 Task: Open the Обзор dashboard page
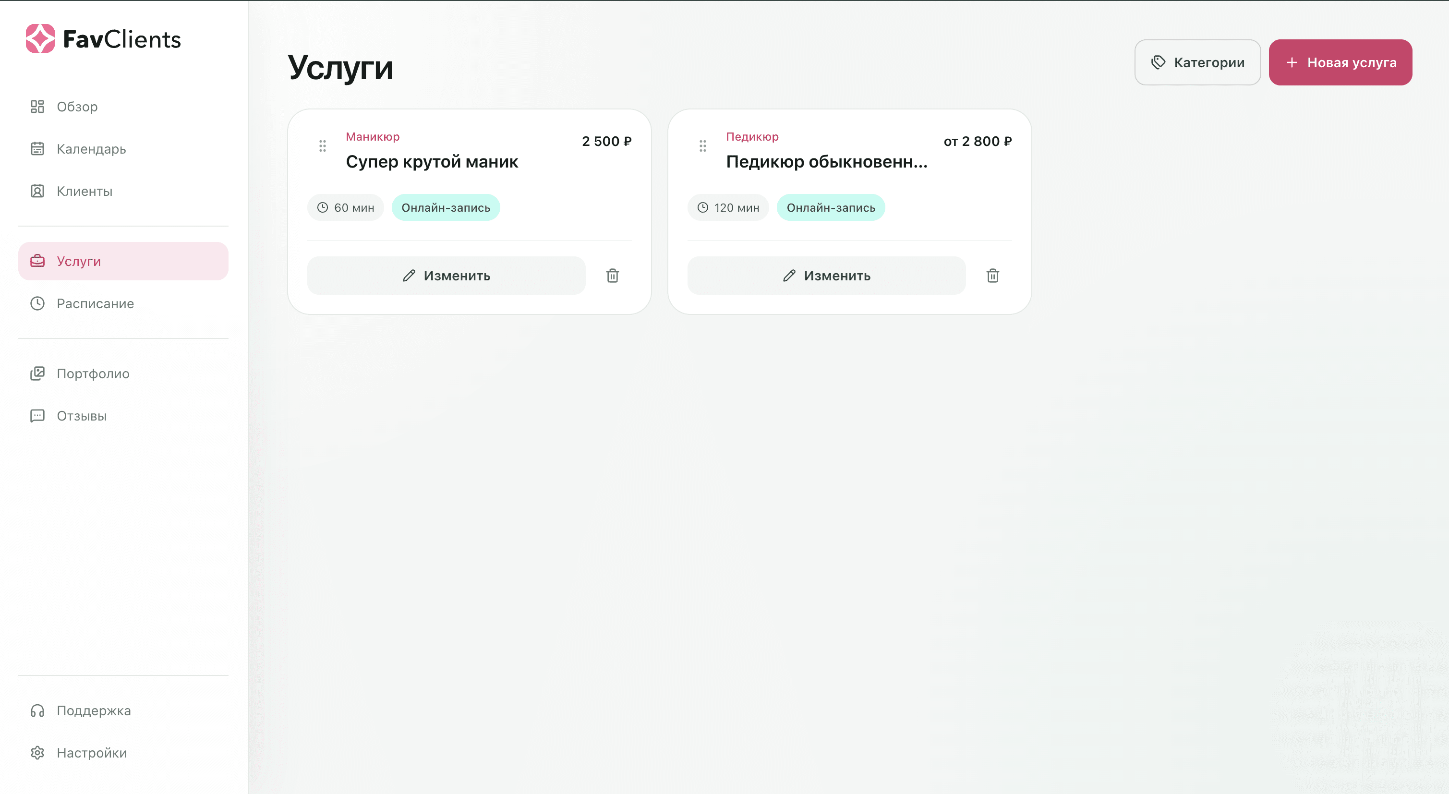pos(123,107)
